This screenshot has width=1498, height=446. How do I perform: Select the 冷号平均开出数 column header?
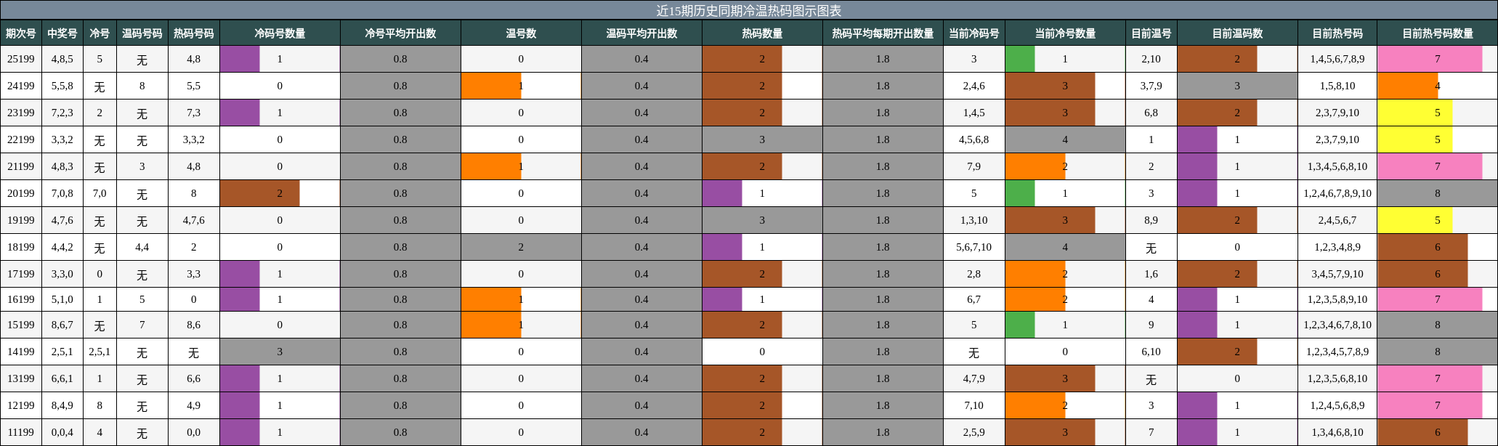click(x=400, y=33)
